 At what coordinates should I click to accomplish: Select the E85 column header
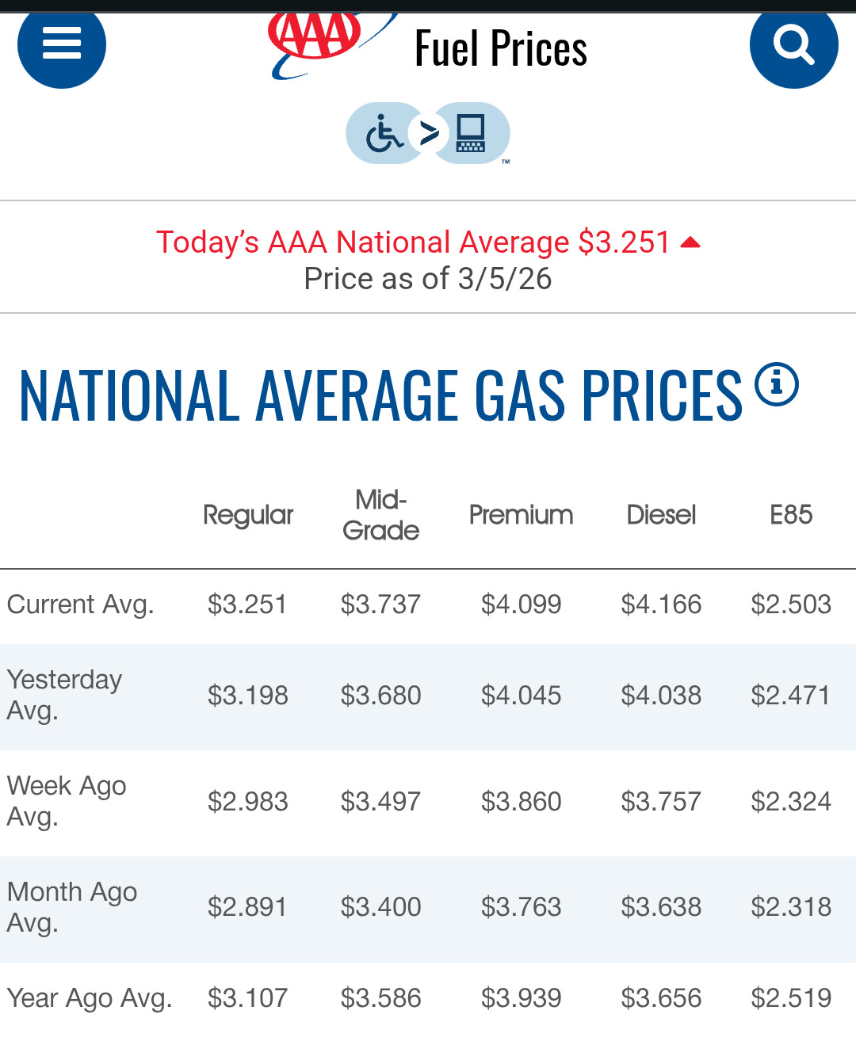791,515
